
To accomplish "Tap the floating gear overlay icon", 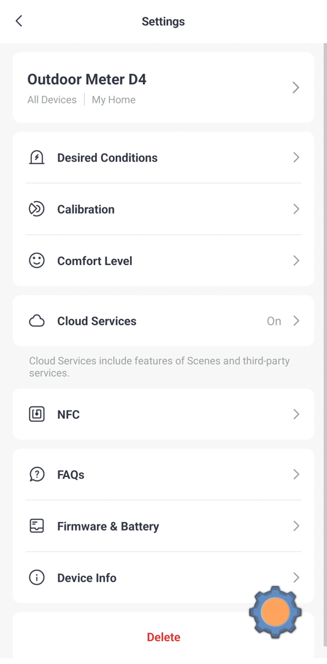I will click(x=275, y=612).
